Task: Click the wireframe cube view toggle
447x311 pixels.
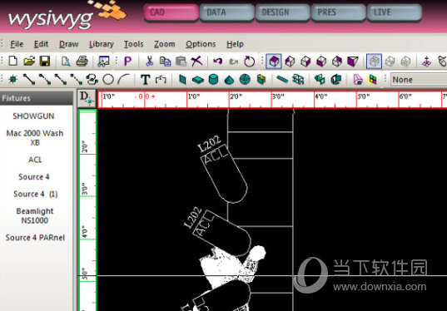Action: pos(374,62)
